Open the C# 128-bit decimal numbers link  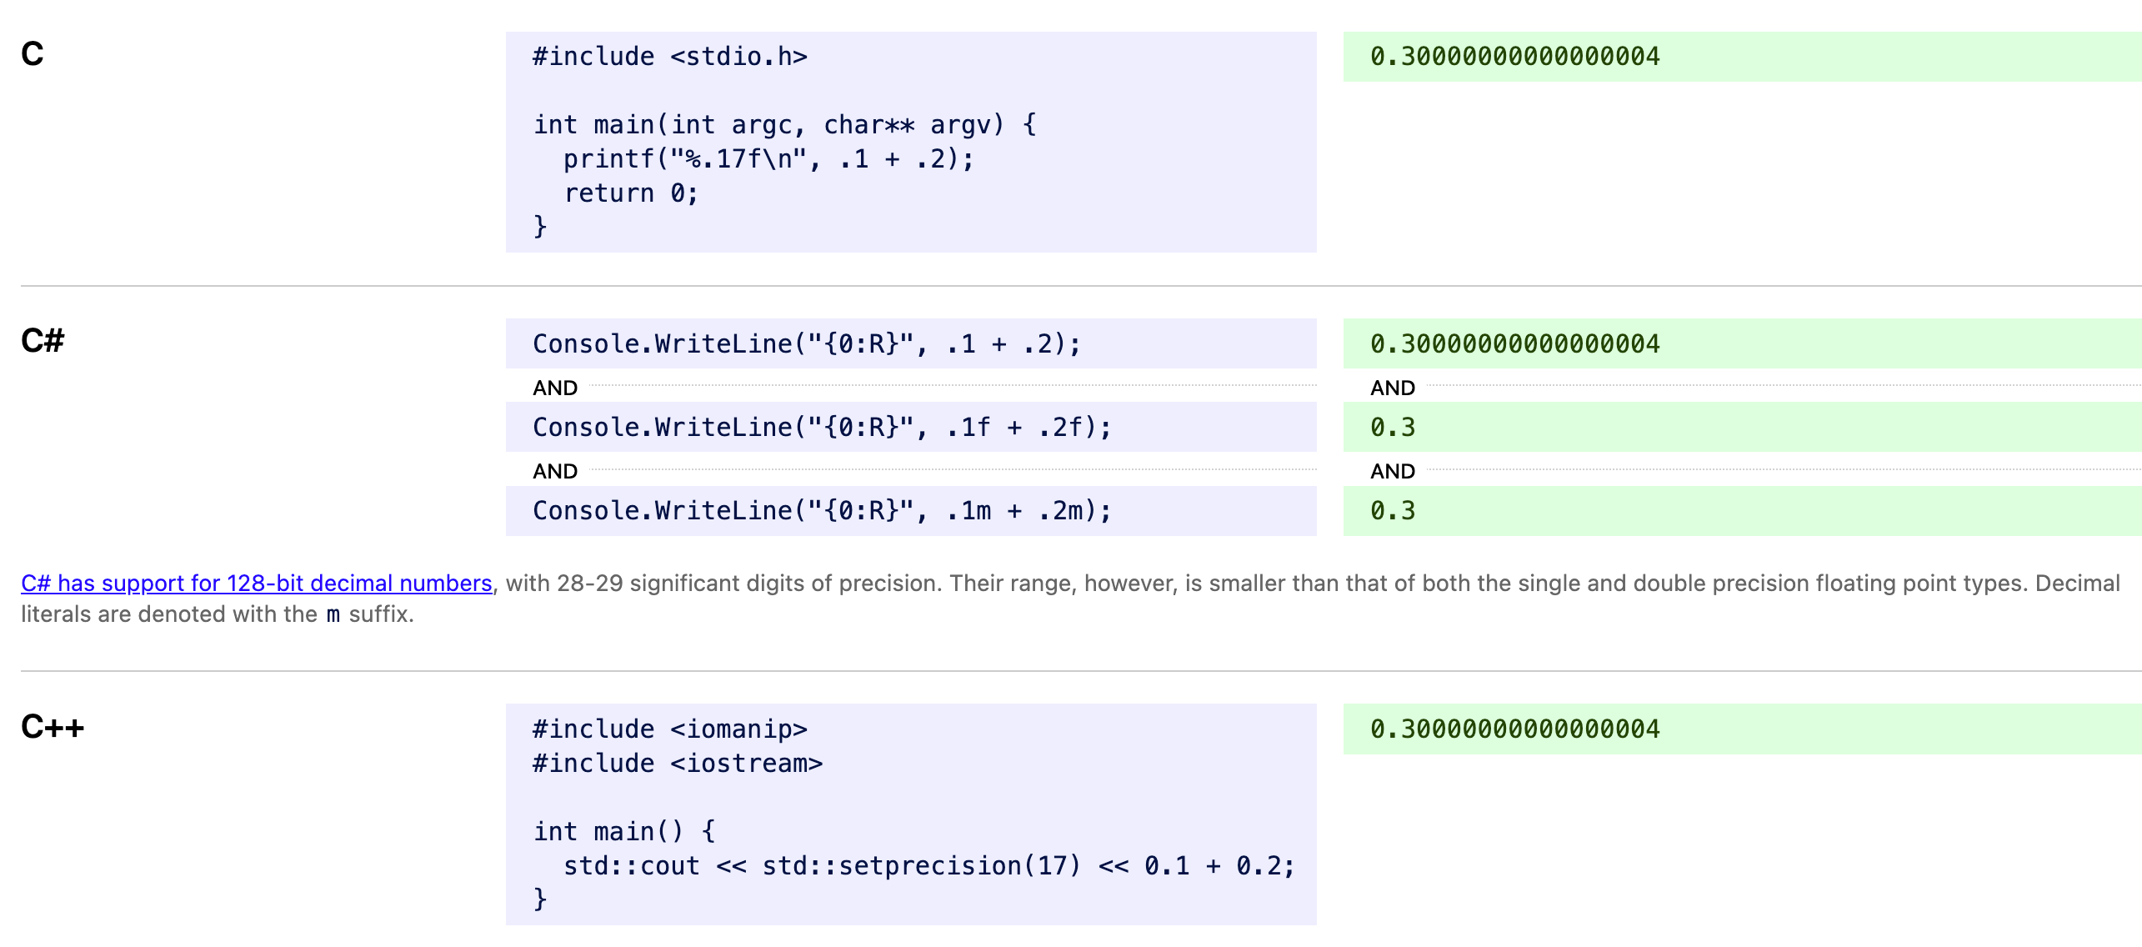coord(256,584)
